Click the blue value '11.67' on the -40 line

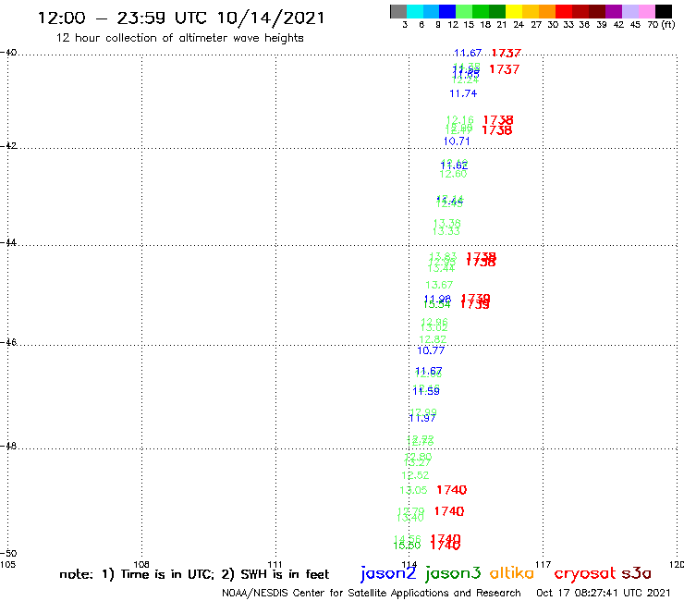pyautogui.click(x=468, y=54)
